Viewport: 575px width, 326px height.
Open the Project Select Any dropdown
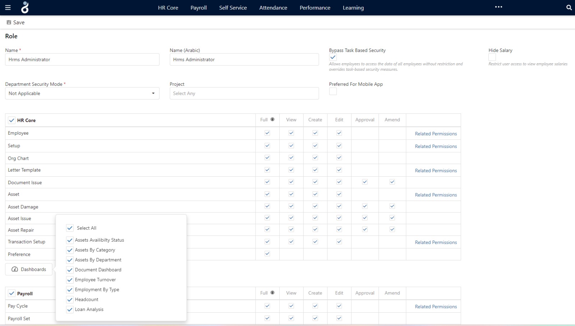[244, 93]
